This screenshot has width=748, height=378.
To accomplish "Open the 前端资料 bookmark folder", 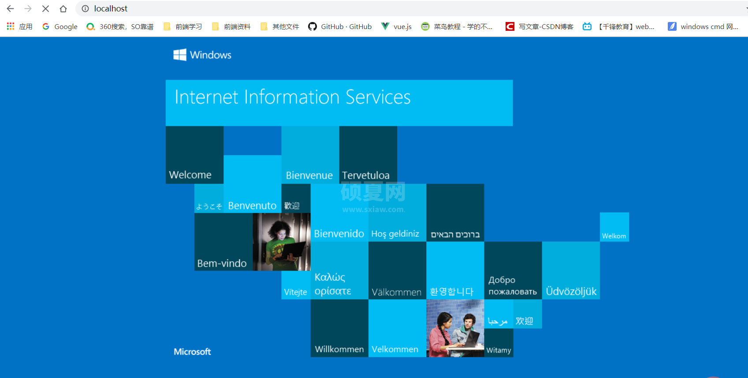I will 231,26.
